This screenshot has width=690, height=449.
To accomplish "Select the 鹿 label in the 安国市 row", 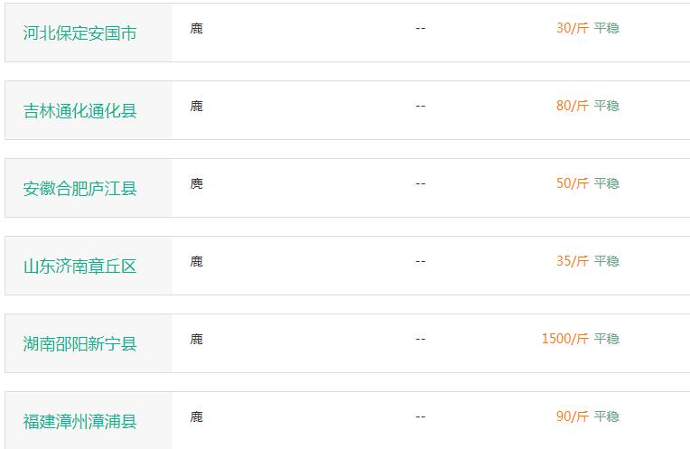I will tap(196, 28).
